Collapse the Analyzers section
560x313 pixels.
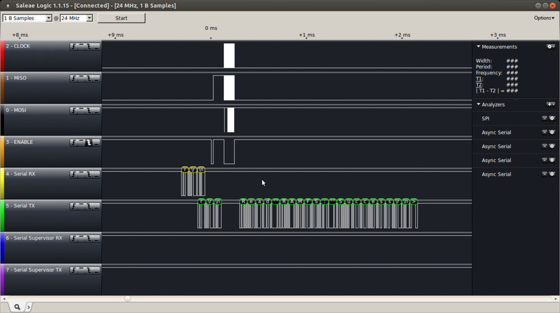click(x=478, y=104)
